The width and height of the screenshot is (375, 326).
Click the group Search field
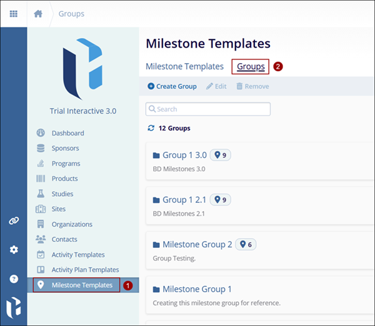[x=208, y=109]
